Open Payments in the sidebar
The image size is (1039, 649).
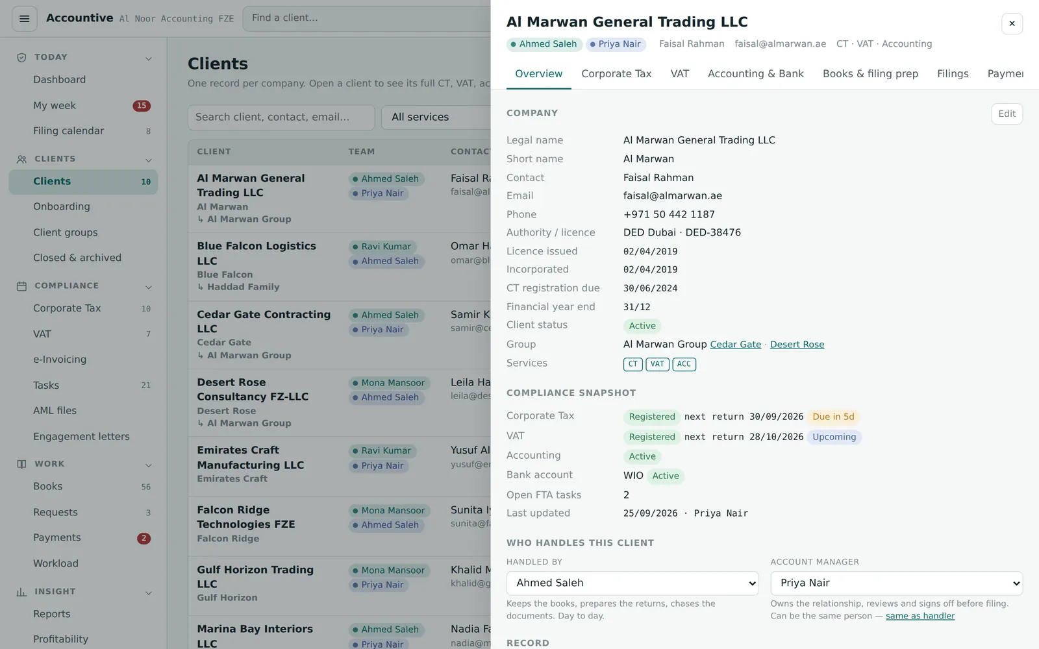(83, 538)
